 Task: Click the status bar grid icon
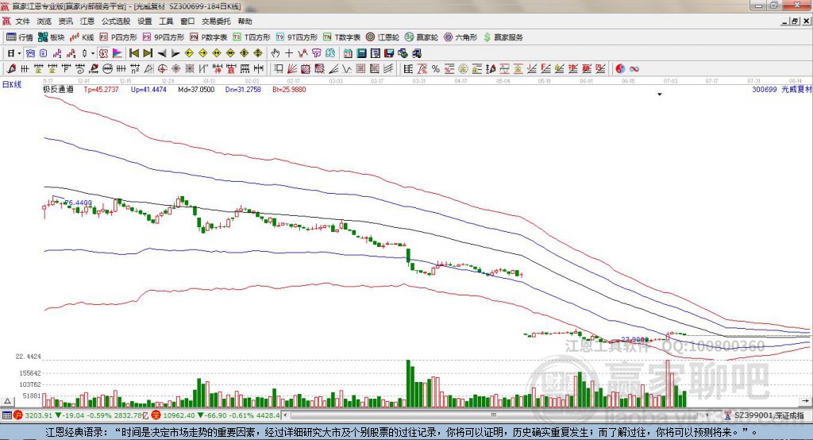click(x=6, y=415)
